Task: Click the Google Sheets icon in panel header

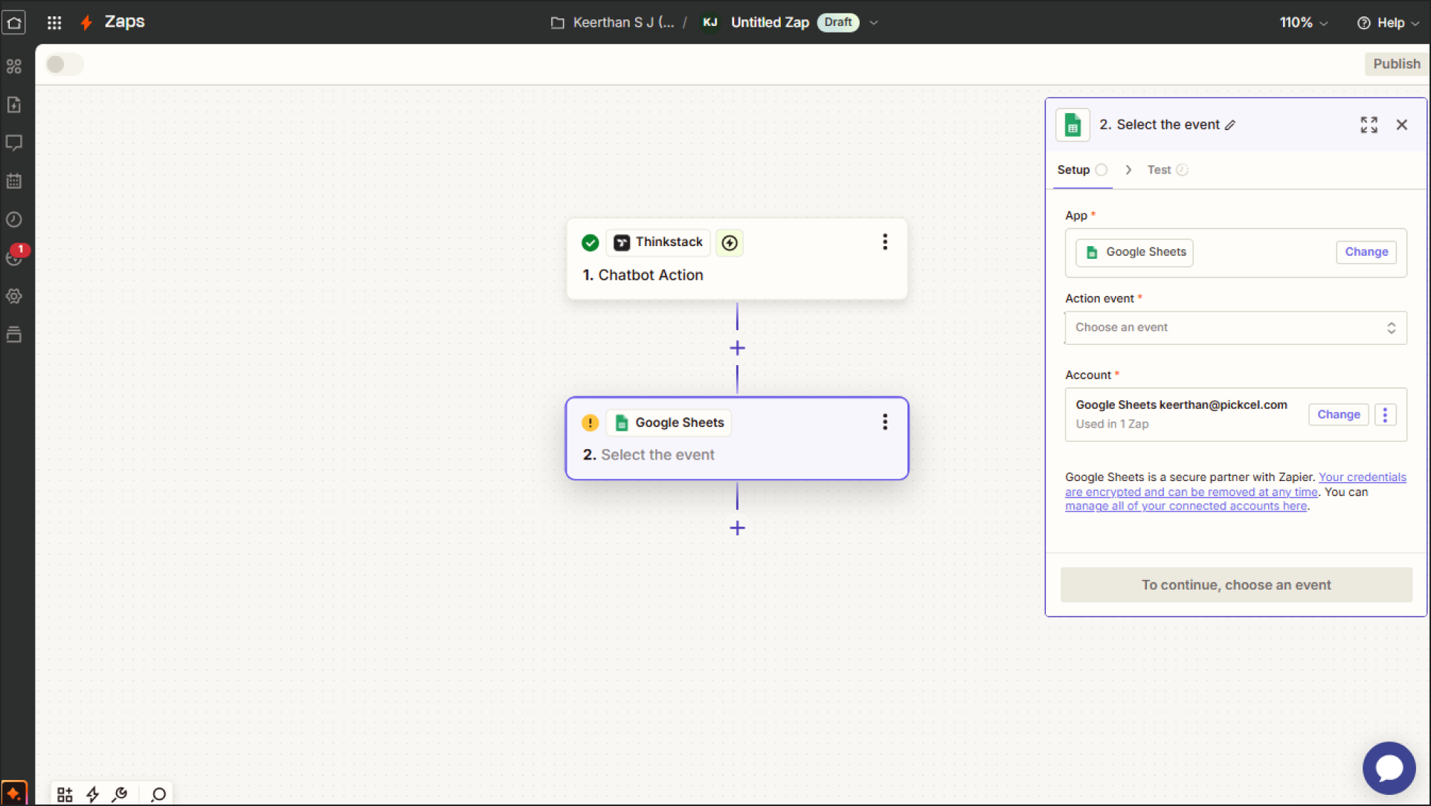Action: pos(1073,125)
